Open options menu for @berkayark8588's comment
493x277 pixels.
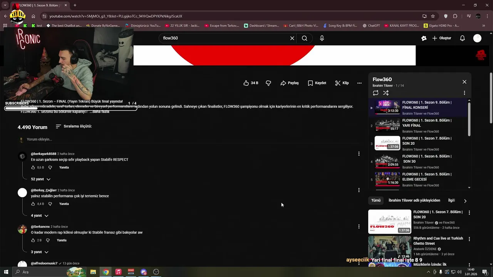coord(359,154)
